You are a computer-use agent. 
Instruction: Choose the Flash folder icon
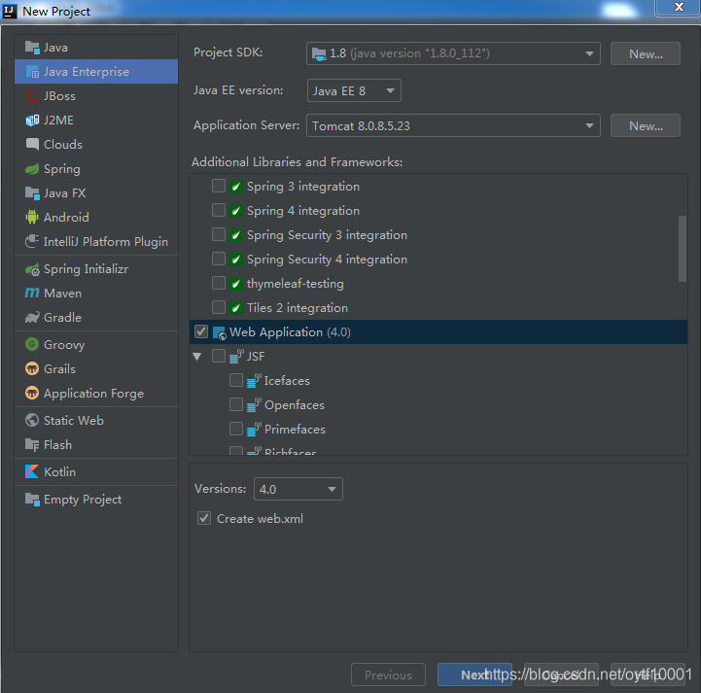click(32, 444)
